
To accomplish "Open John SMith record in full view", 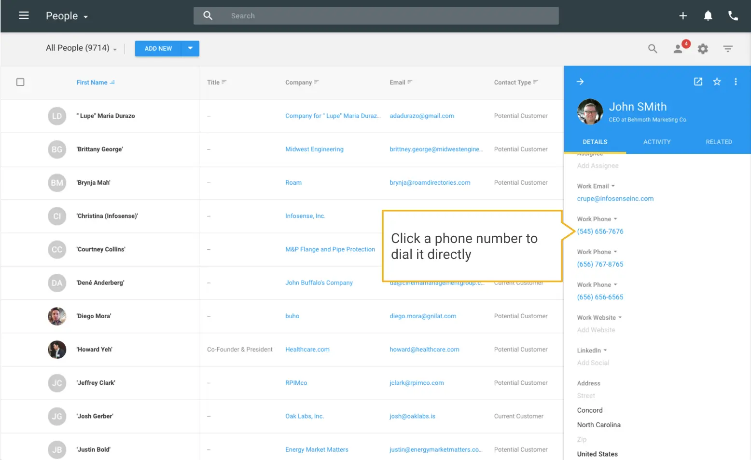I will [x=698, y=82].
